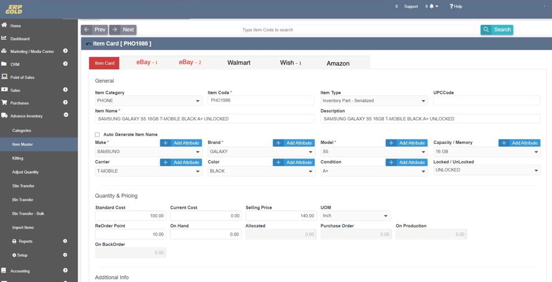The width and height of the screenshot is (552, 282).
Task: Click the Setup gear icon
Action: coord(14,255)
